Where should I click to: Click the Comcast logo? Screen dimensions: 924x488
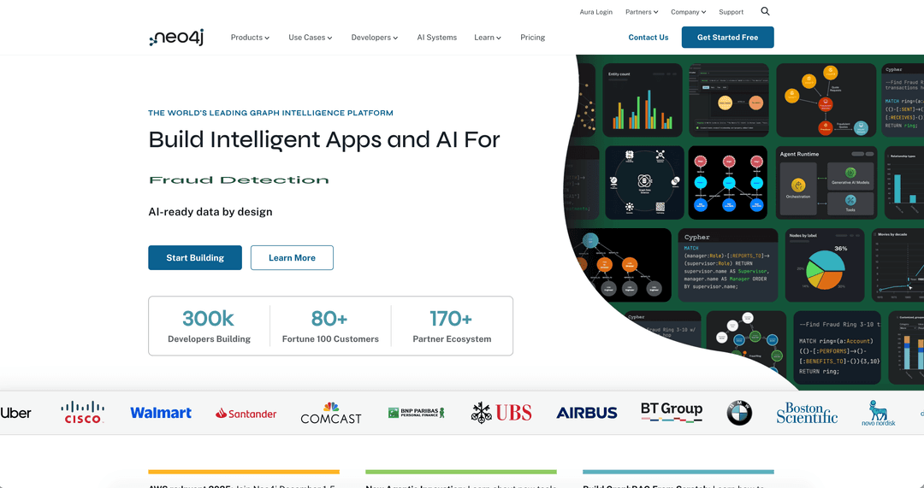pyautogui.click(x=331, y=413)
